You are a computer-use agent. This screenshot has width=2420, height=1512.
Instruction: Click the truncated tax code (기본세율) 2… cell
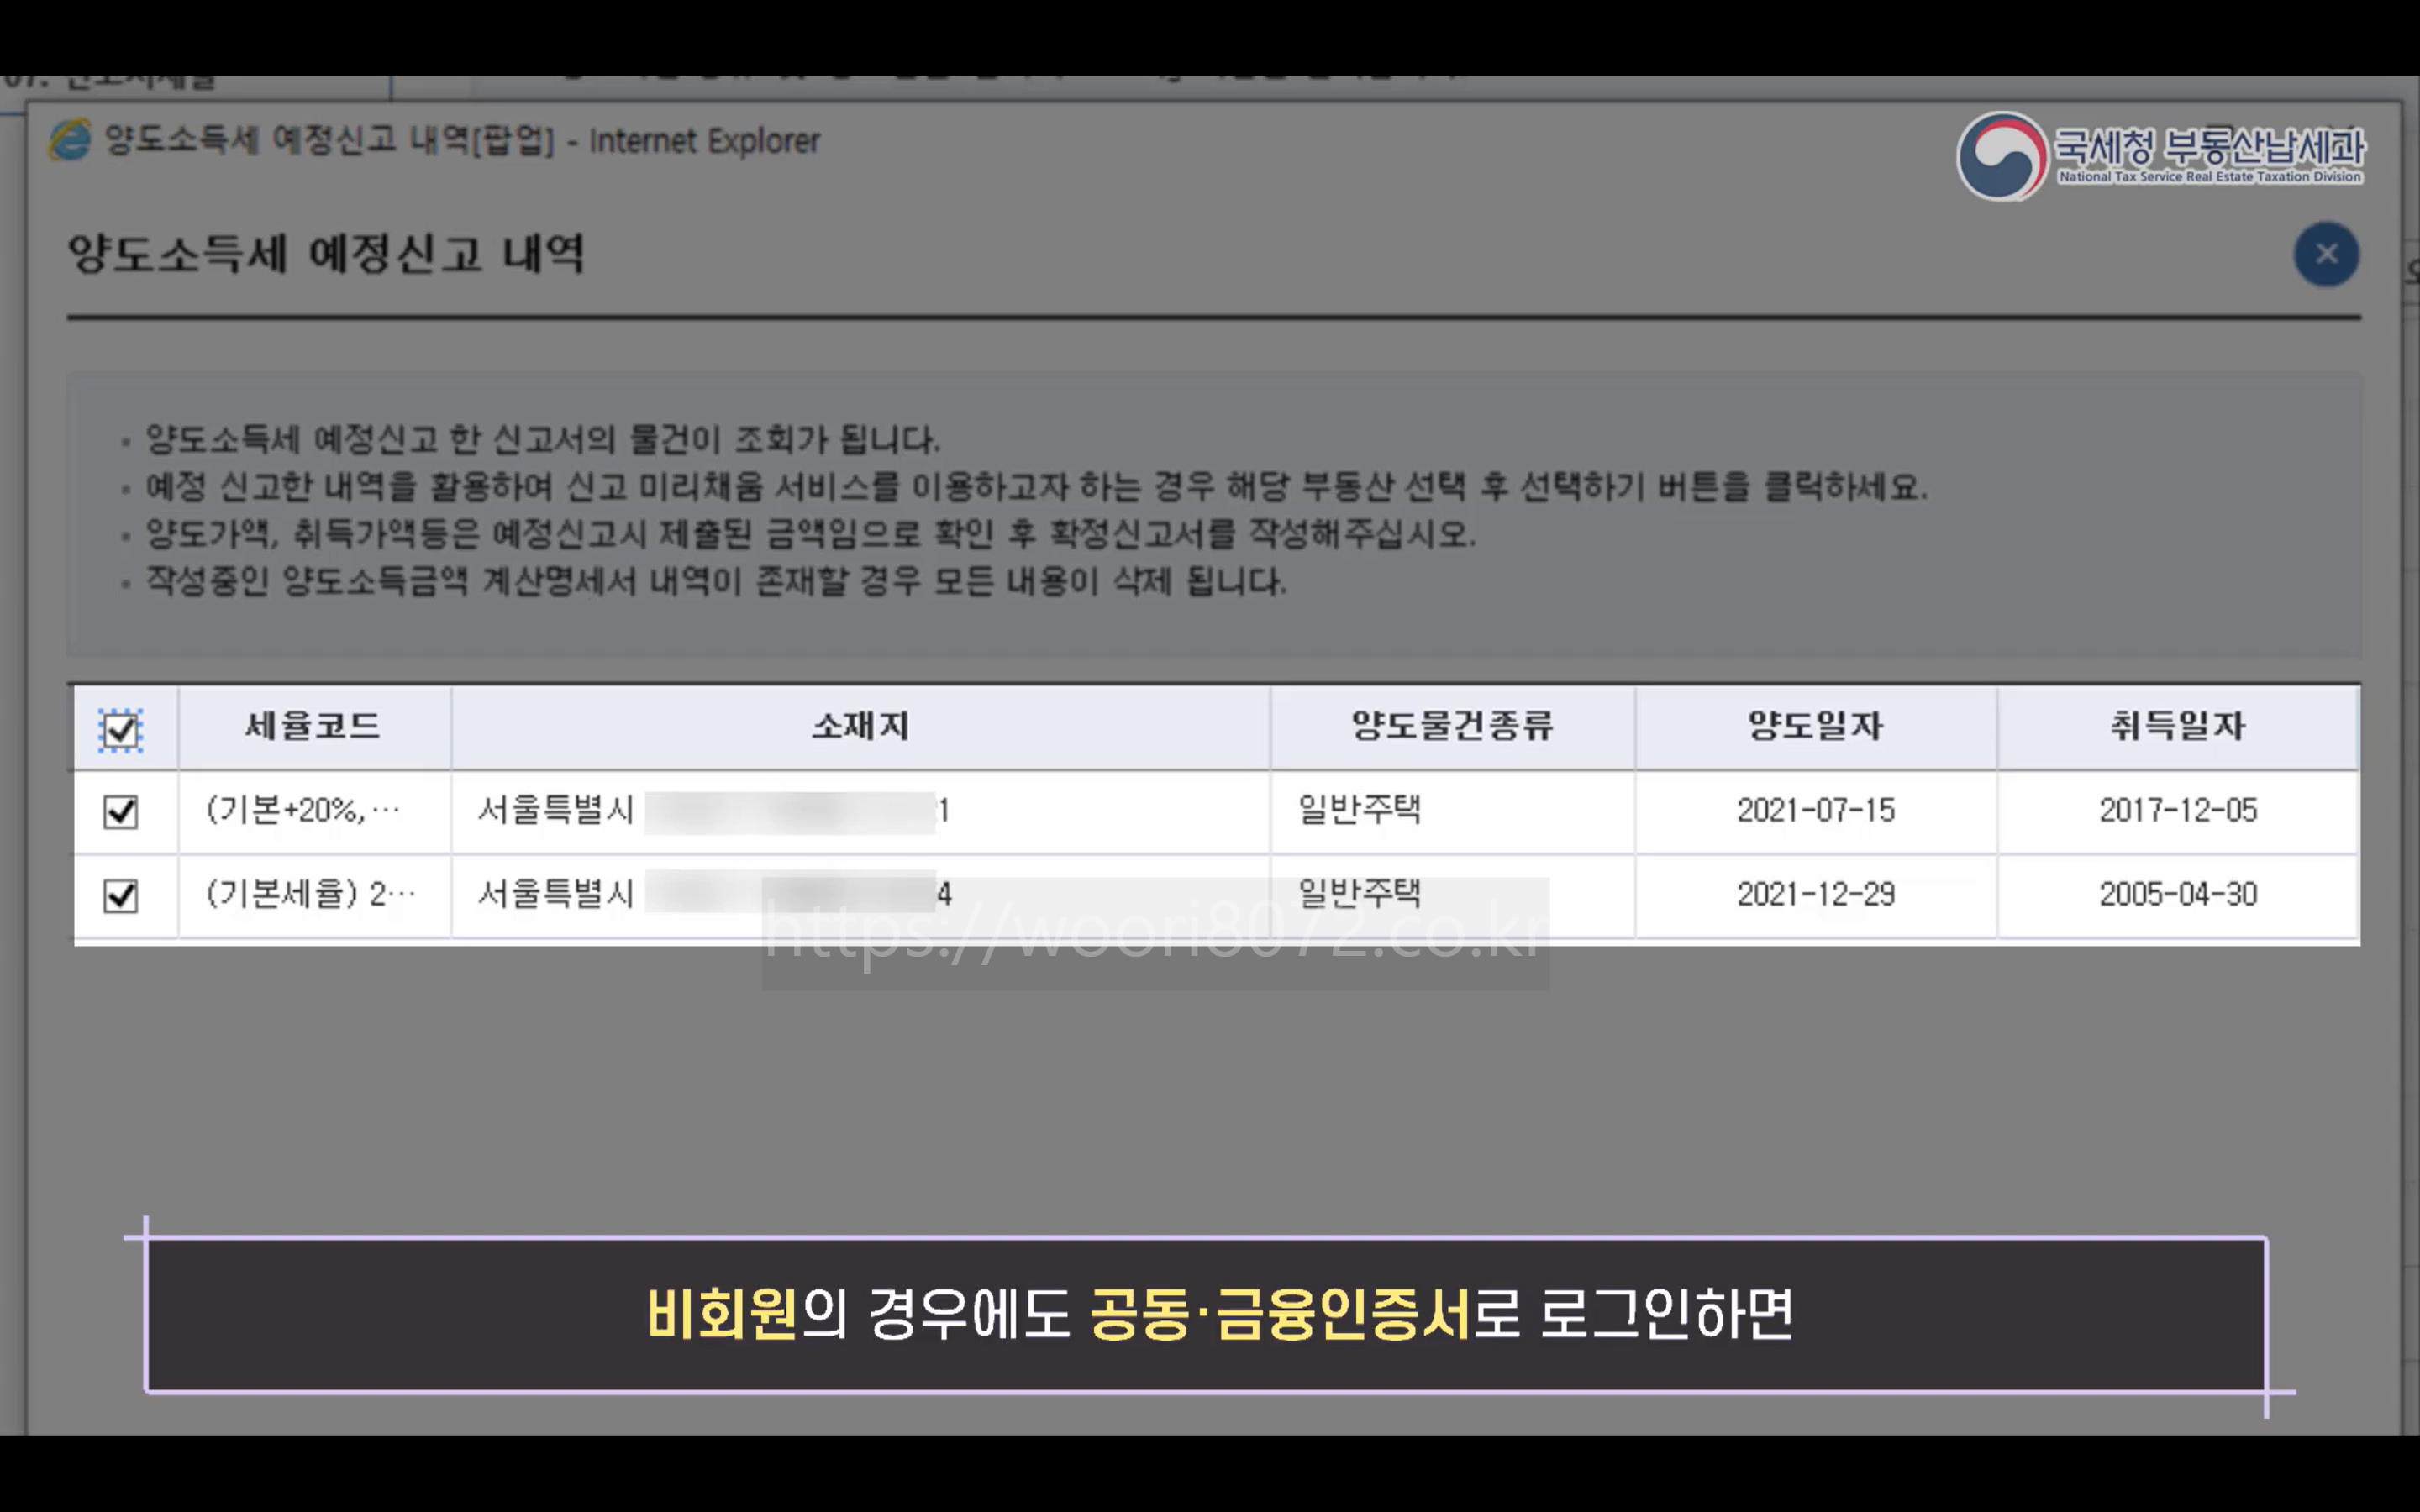point(311,894)
